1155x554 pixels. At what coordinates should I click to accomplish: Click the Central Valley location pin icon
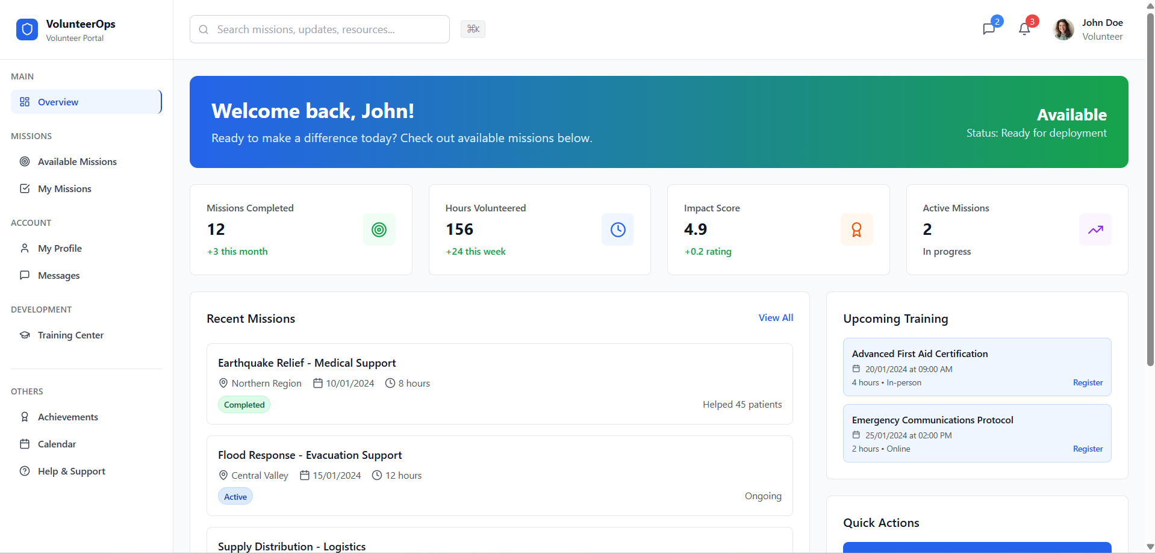(x=223, y=475)
